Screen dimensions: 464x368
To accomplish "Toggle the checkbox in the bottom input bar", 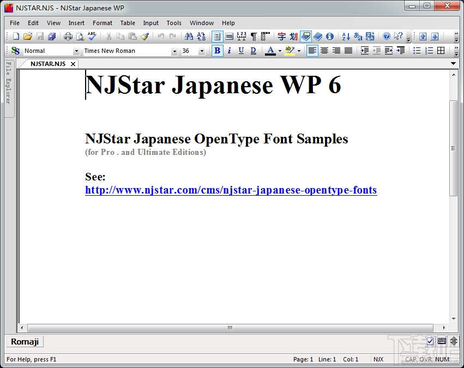I will point(430,341).
